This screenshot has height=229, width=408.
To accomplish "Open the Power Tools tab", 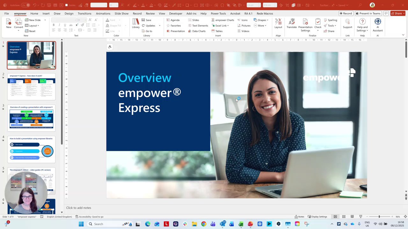I will coord(218,13).
